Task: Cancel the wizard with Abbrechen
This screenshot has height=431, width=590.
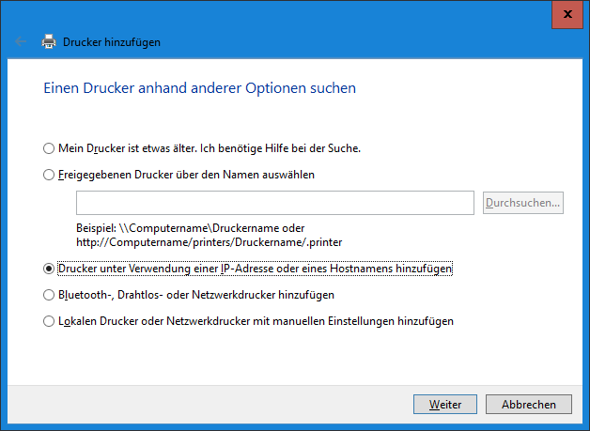Action: click(528, 405)
